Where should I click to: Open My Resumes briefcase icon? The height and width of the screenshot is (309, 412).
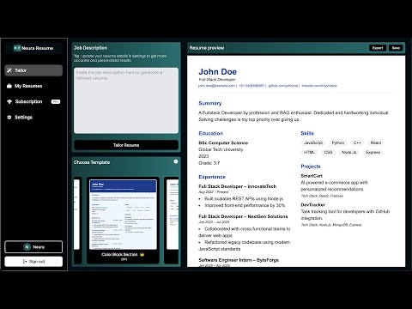coord(9,86)
